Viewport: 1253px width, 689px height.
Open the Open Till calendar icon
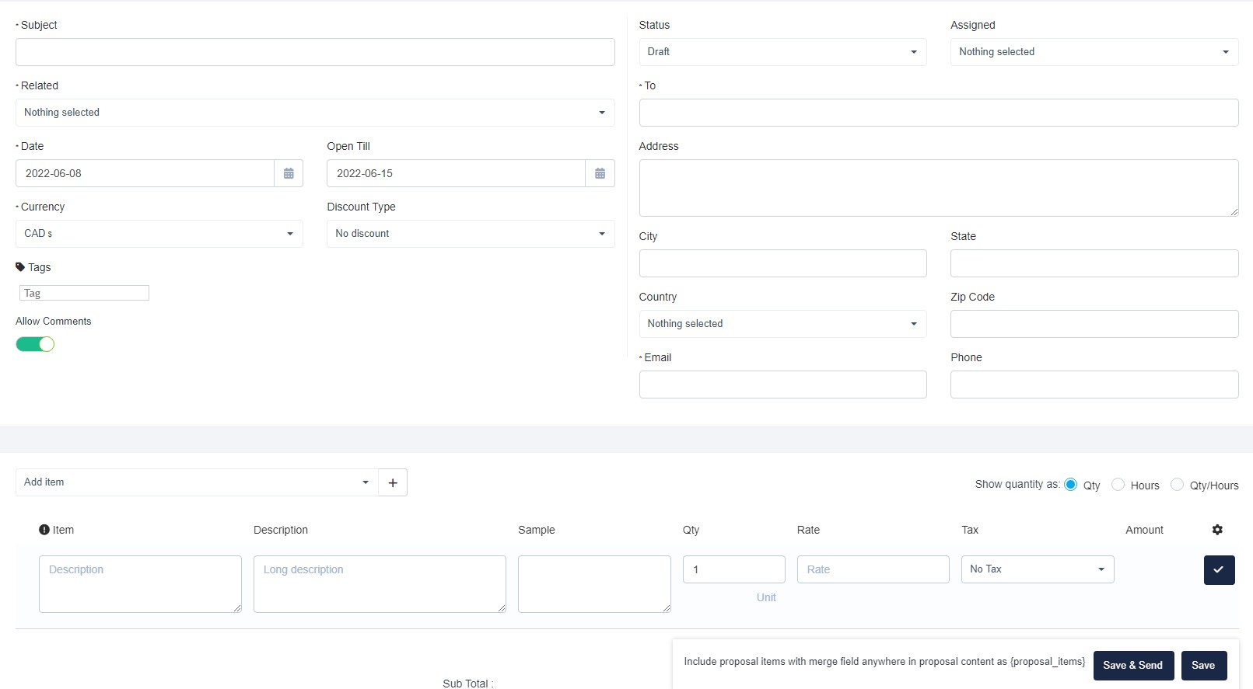[600, 173]
